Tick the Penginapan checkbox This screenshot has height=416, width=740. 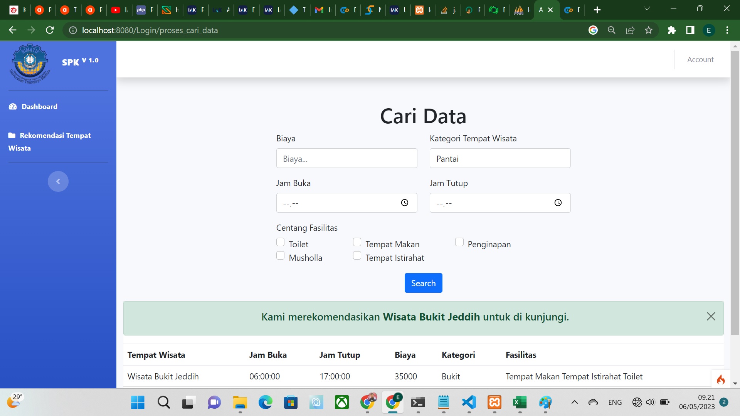[459, 242]
